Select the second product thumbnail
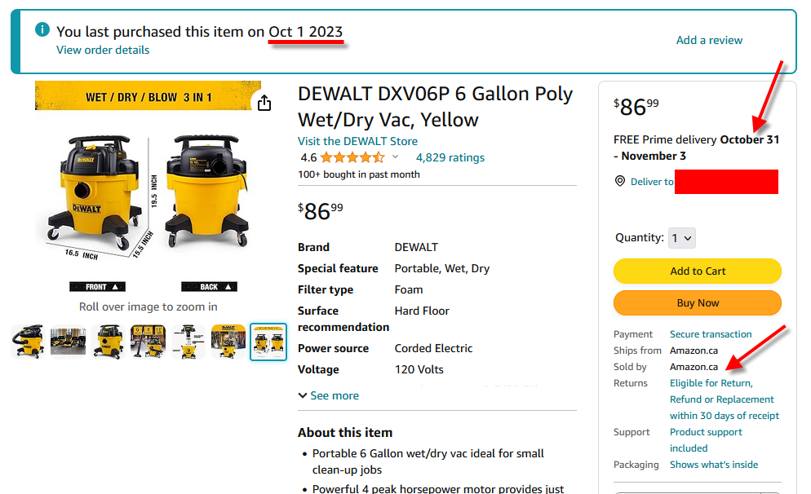Image resolution: width=811 pixels, height=494 pixels. [x=68, y=342]
